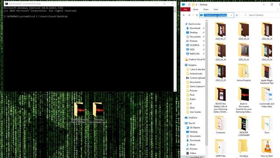The width and height of the screenshot is (280, 158).
Task: Click the Explorer forward arrow
Action: pyautogui.click(x=189, y=15)
